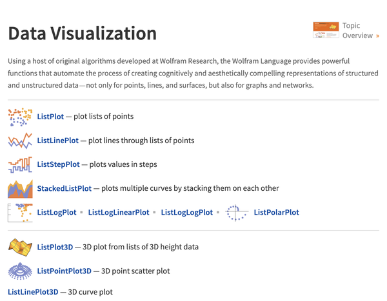Open the ListLogLinearPlot function link
Viewport: 387px width, 301px height.
coord(119,212)
